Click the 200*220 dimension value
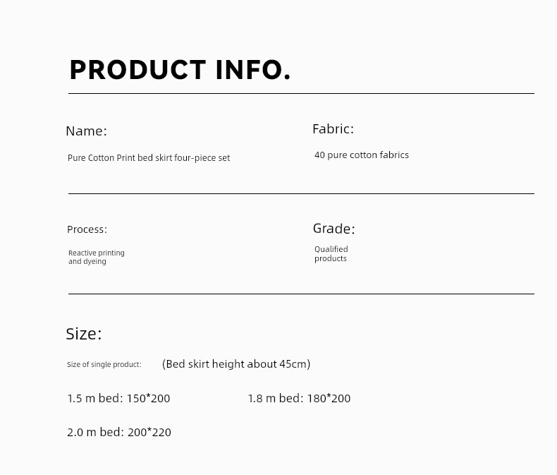The image size is (557, 475). point(149,432)
